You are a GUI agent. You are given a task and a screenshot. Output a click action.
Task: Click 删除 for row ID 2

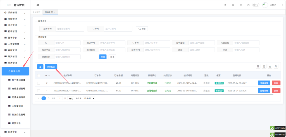click(x=276, y=83)
